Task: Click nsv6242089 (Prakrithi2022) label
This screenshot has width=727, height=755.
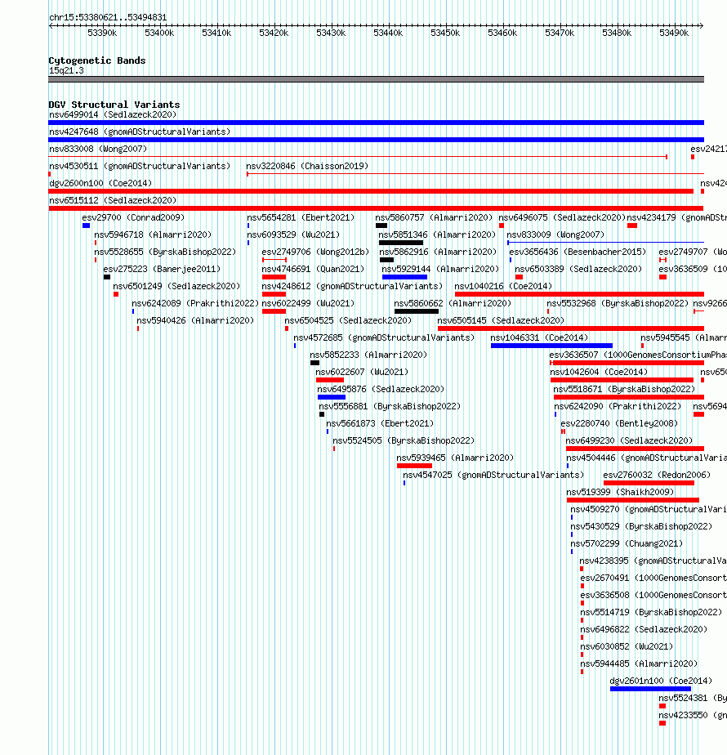Action: (195, 303)
